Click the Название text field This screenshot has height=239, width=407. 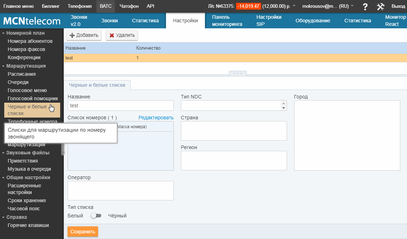pyautogui.click(x=120, y=106)
